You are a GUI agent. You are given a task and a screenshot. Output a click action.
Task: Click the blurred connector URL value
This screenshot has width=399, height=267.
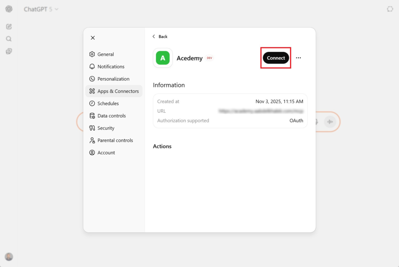click(260, 111)
